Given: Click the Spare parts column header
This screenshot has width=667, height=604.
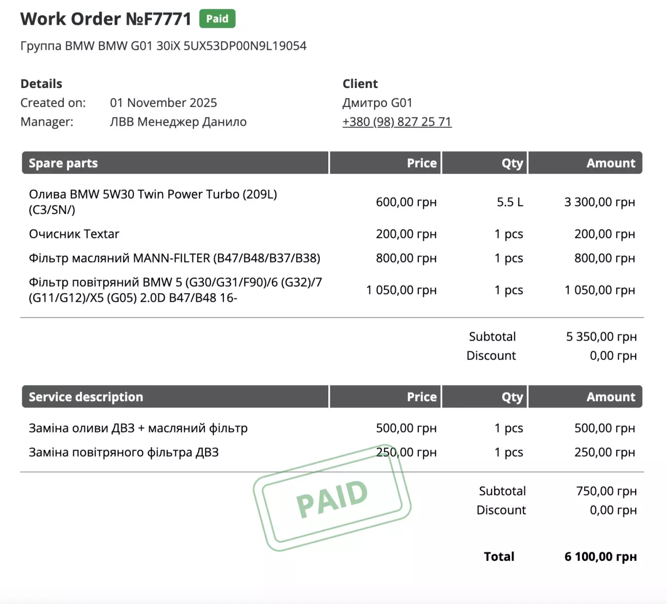Looking at the screenshot, I should tap(63, 163).
